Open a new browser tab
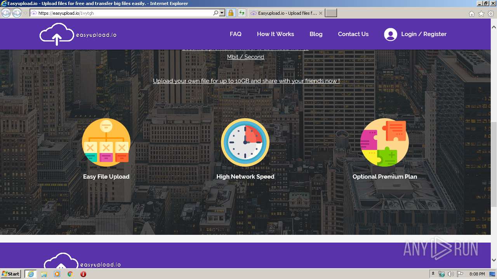Viewport: 497px width, 279px height. point(331,13)
